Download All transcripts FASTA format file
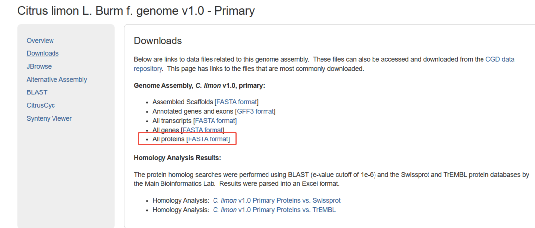Screen dimensions: 535x228 pyautogui.click(x=215, y=120)
